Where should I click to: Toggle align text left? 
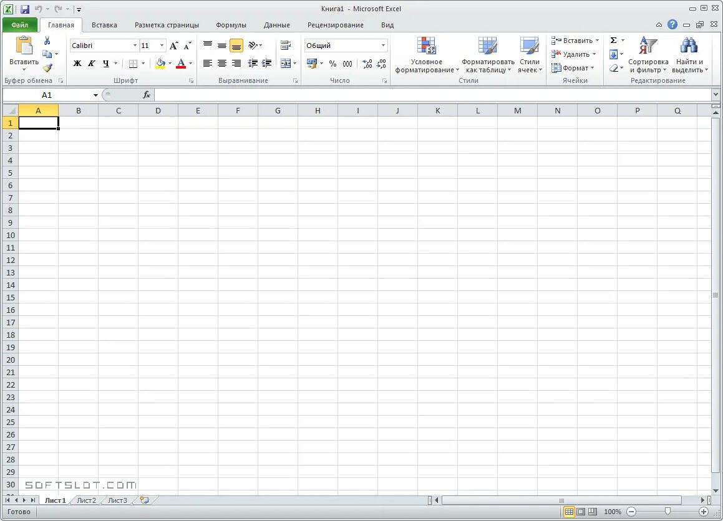point(208,64)
